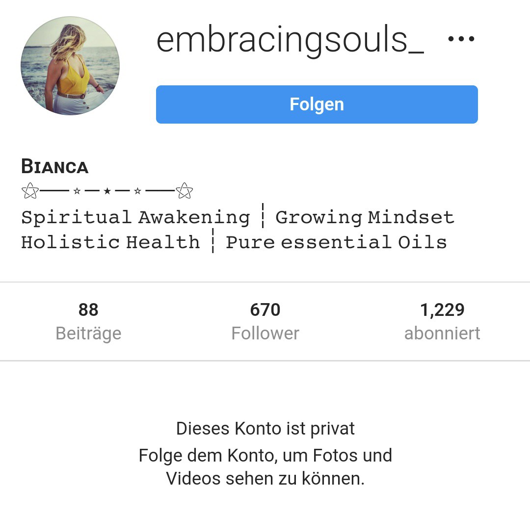Click the Spiritual Awakening bio text
The image size is (530, 516).
click(135, 217)
